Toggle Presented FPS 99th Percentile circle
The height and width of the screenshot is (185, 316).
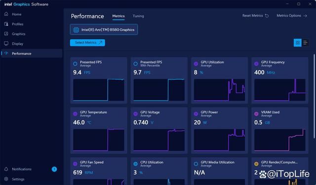(x=136, y=64)
